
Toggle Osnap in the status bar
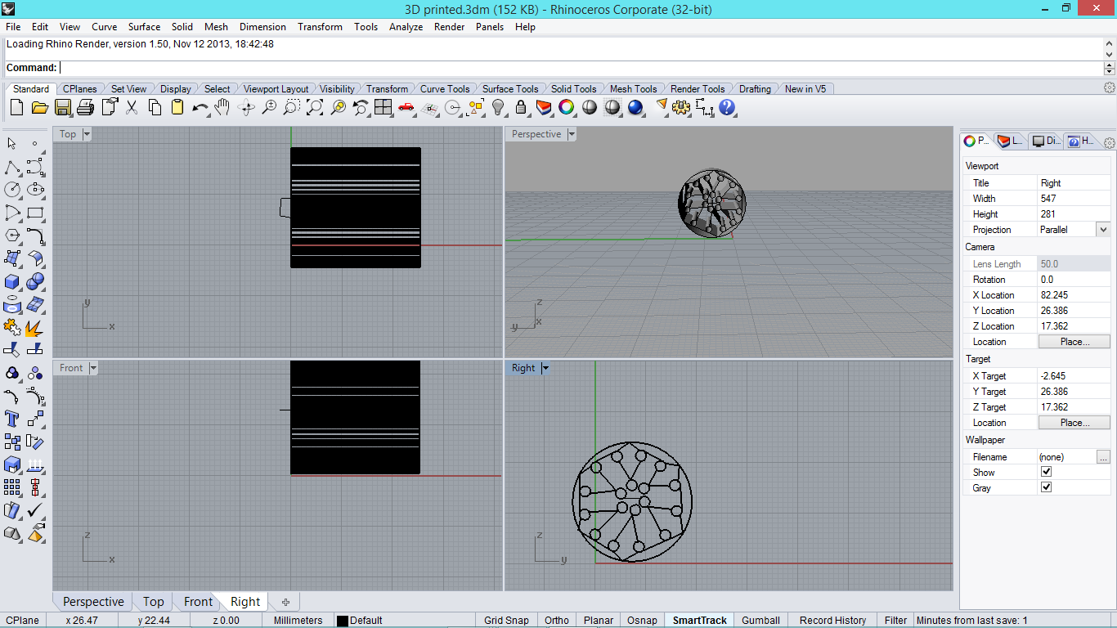[642, 620]
